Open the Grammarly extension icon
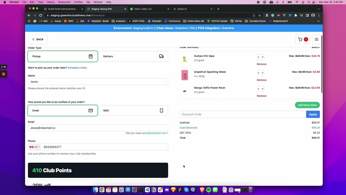 tap(272, 15)
